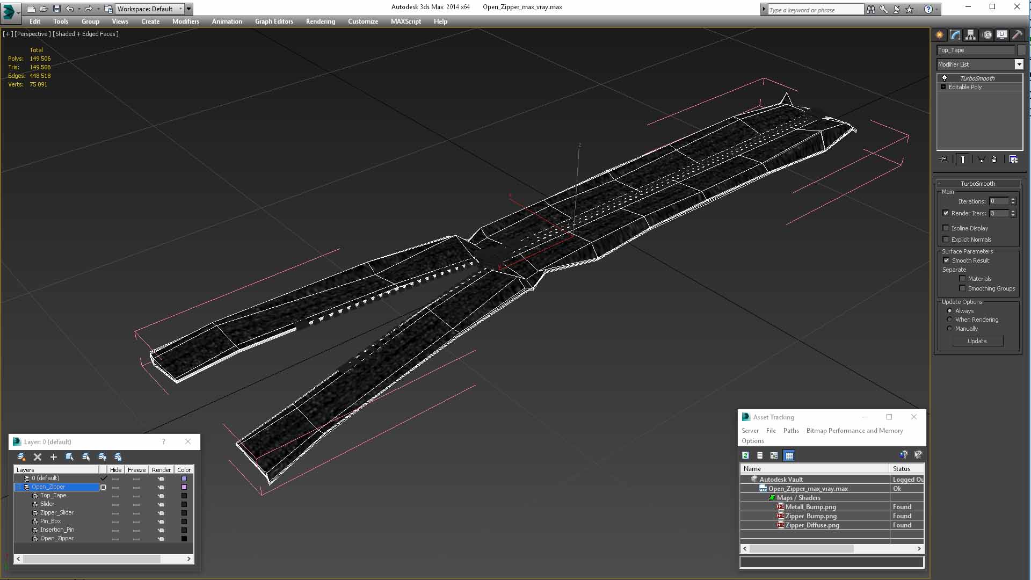Viewport: 1031px width, 580px height.
Task: Click the Save File toolbar icon
Action: click(x=56, y=9)
